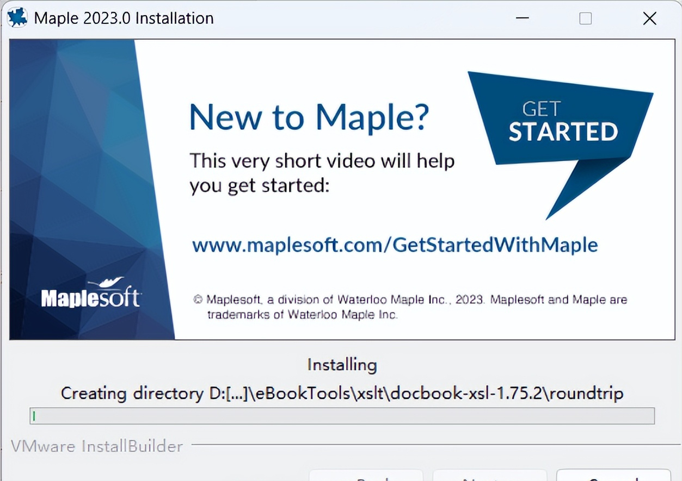This screenshot has height=481, width=682.
Task: Maximize the Maple installer window
Action: pyautogui.click(x=586, y=18)
